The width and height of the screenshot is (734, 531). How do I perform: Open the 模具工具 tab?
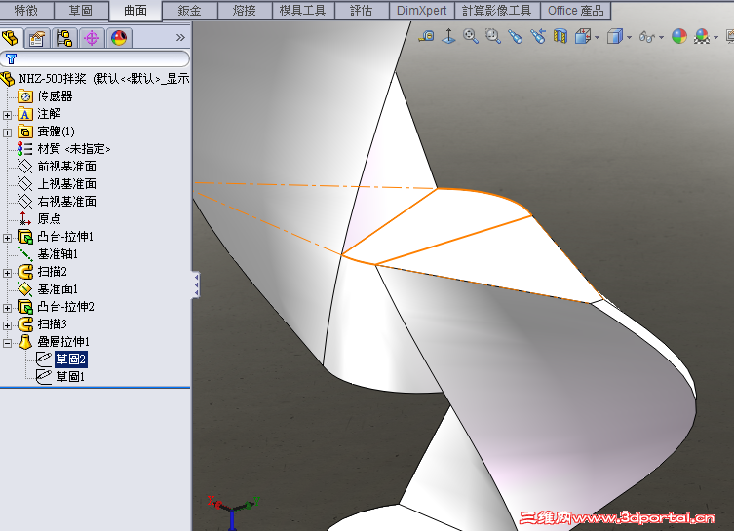pos(302,10)
